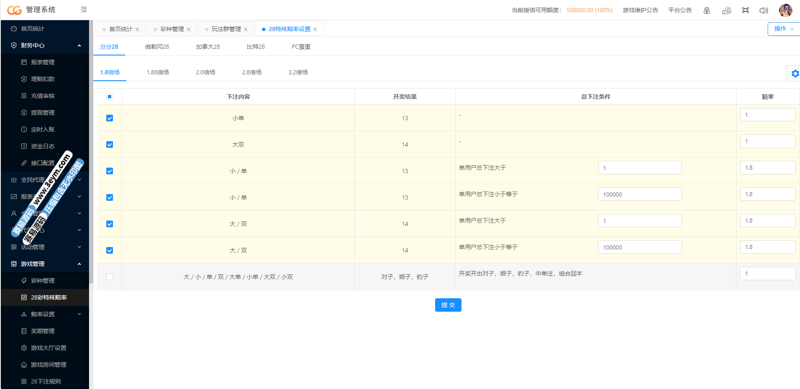This screenshot has height=389, width=800.
Task: Switch to the 加拿大28 tab
Action: [207, 47]
